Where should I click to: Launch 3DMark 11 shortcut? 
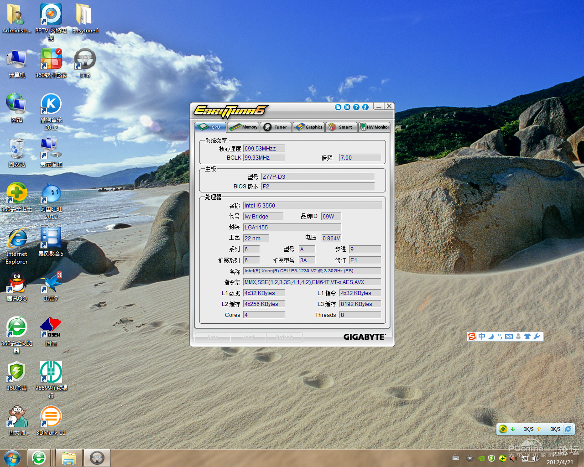click(51, 421)
